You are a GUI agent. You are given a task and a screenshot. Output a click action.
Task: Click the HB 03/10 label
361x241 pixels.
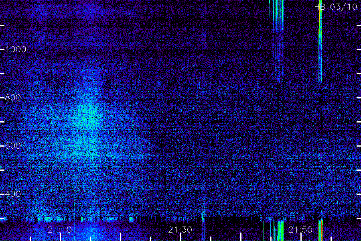click(x=335, y=7)
